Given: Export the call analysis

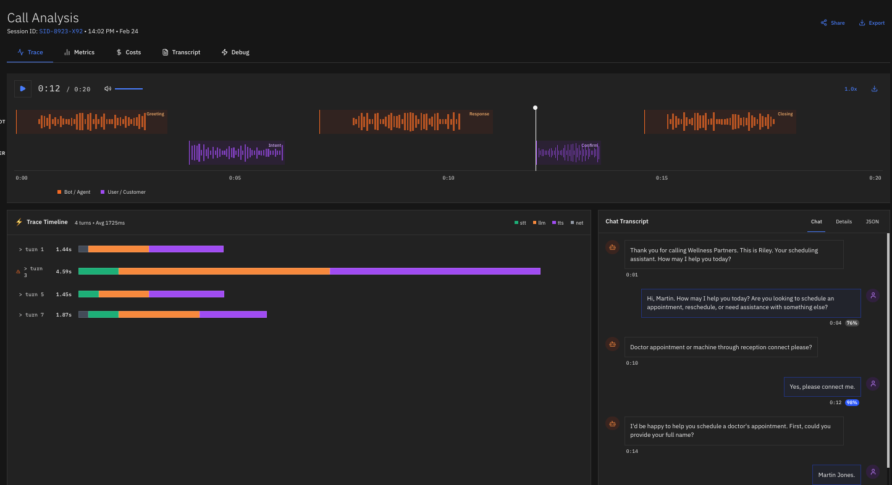Looking at the screenshot, I should point(872,23).
